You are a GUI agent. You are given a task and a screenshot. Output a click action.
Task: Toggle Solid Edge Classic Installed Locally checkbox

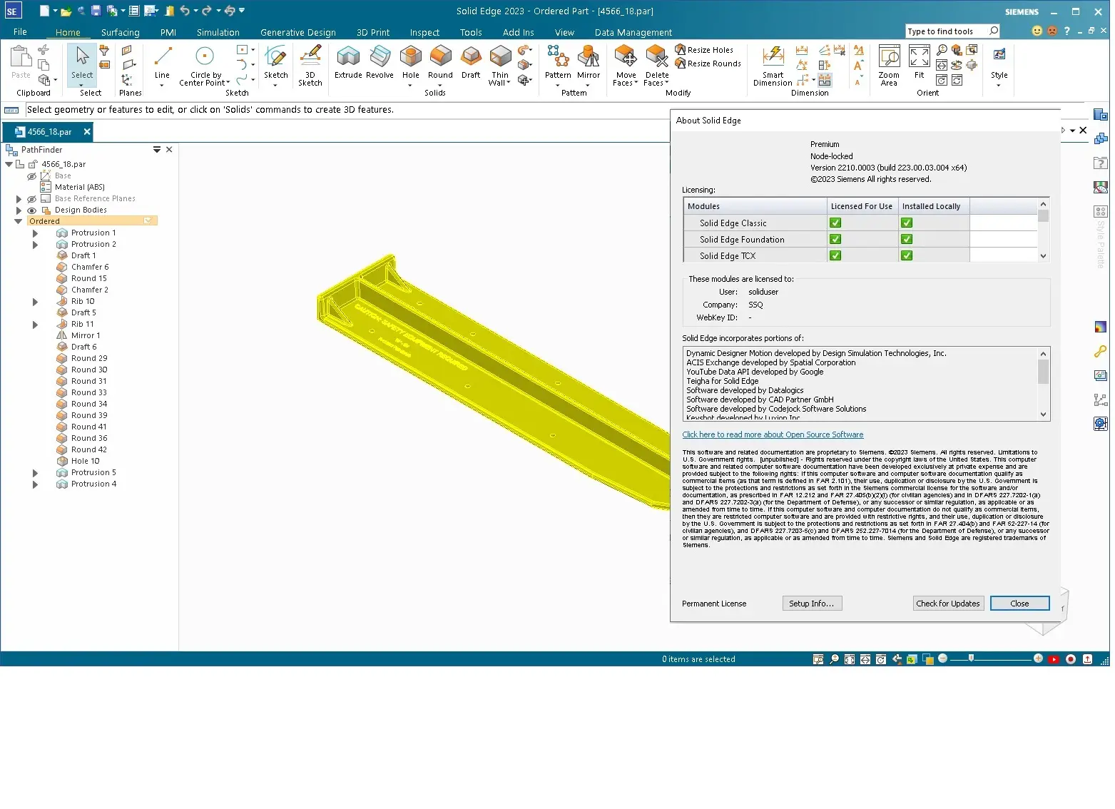(907, 223)
